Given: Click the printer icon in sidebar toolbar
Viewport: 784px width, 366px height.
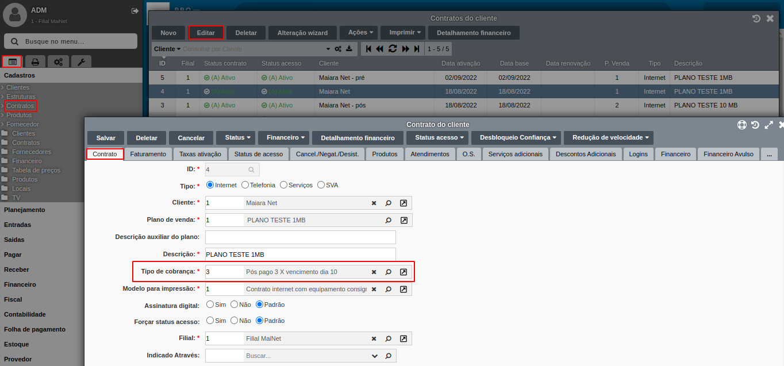Looking at the screenshot, I should 35,61.
